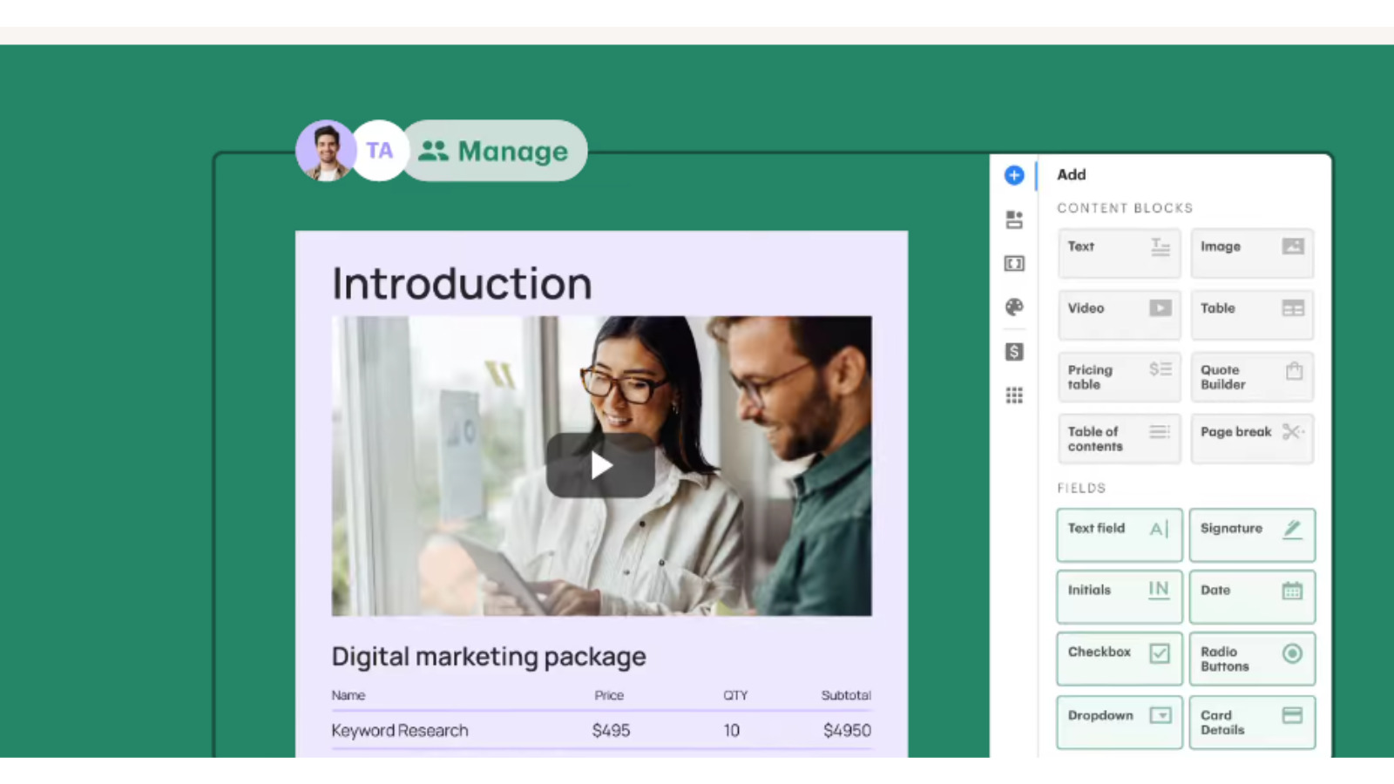Add a Quote Builder block

point(1252,376)
